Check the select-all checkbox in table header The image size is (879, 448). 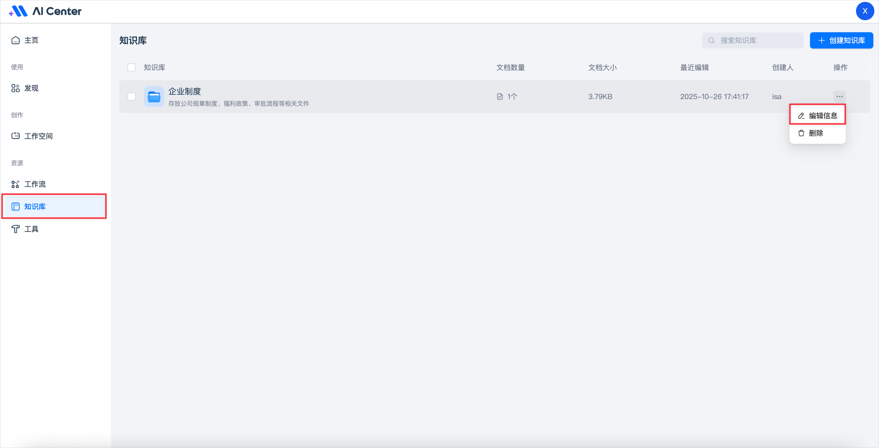click(x=131, y=68)
